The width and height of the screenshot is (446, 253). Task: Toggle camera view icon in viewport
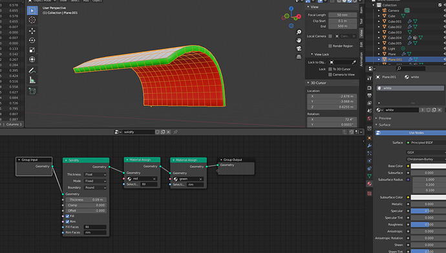pyautogui.click(x=299, y=48)
